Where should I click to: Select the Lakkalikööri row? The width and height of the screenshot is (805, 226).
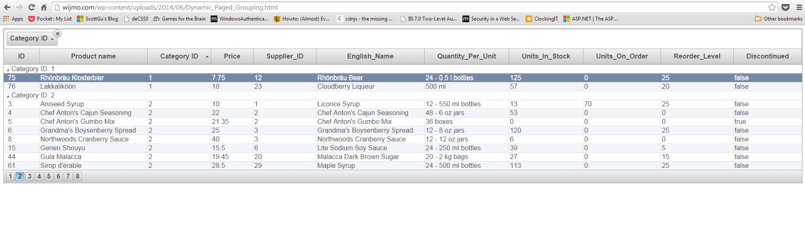tap(403, 87)
